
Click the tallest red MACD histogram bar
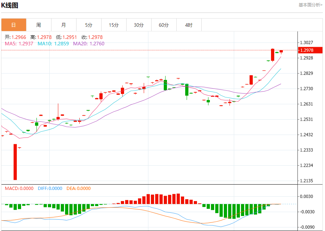pos(178,199)
